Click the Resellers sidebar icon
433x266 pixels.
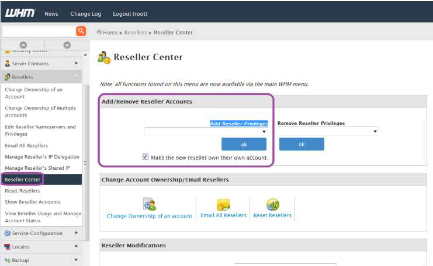point(8,77)
